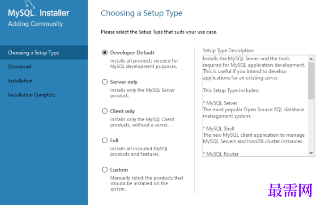Click the Custom option label text
This screenshot has width=321, height=205.
click(119, 170)
